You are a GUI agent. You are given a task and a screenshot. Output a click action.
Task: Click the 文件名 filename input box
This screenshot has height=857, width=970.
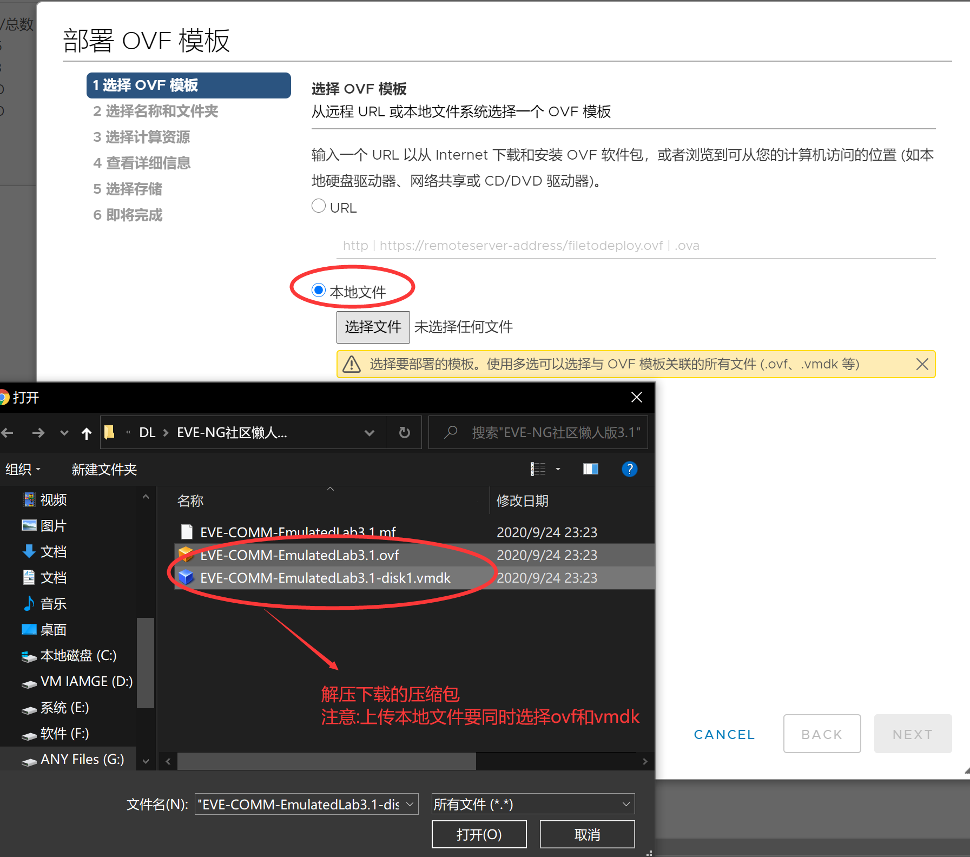coord(299,804)
